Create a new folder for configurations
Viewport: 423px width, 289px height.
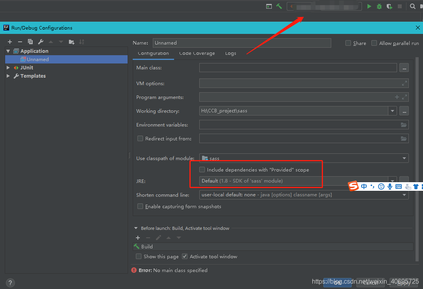tap(72, 41)
